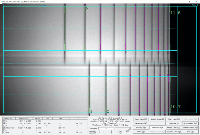Click the Grad value 0.242
Viewport: 200px width, 135px height.
coord(38,123)
